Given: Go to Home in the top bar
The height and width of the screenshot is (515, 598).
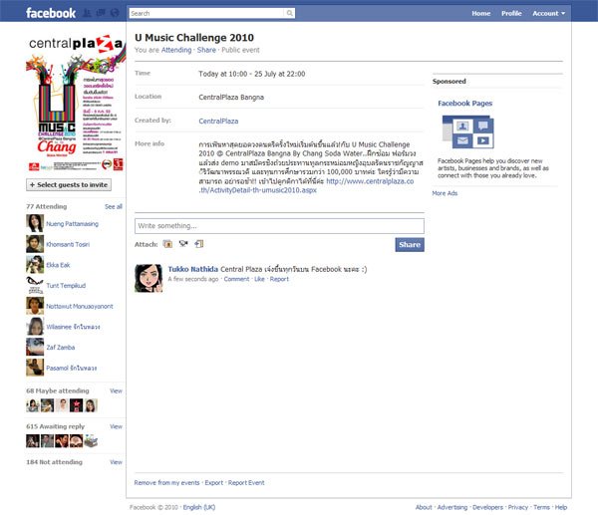Looking at the screenshot, I should [481, 13].
